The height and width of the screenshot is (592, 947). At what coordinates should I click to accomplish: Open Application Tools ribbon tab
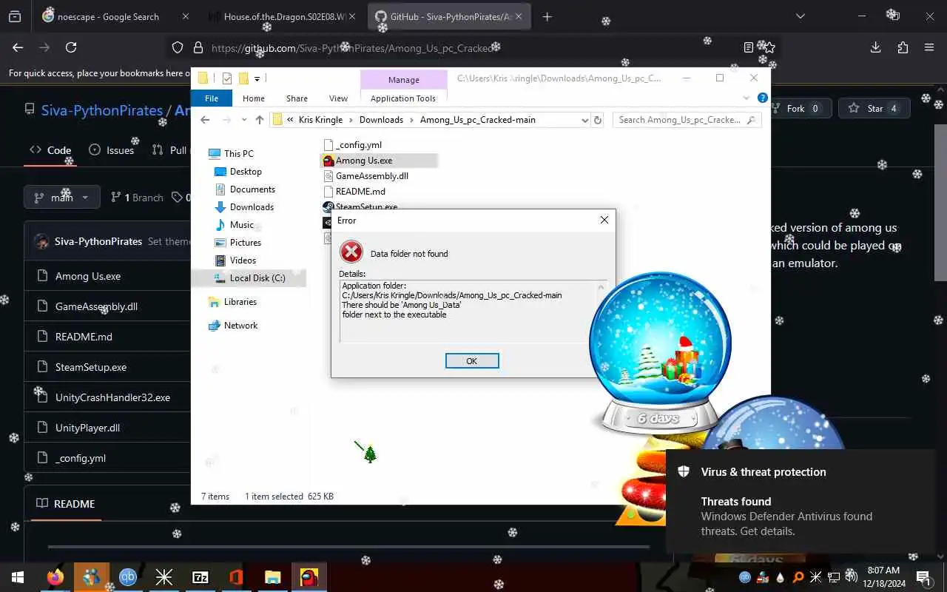pyautogui.click(x=403, y=98)
